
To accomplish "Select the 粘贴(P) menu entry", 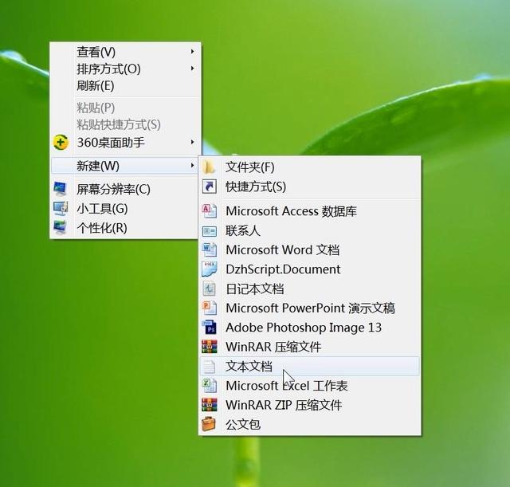I will [125, 108].
